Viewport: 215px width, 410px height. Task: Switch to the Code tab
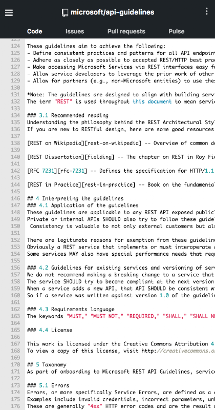pos(34,31)
